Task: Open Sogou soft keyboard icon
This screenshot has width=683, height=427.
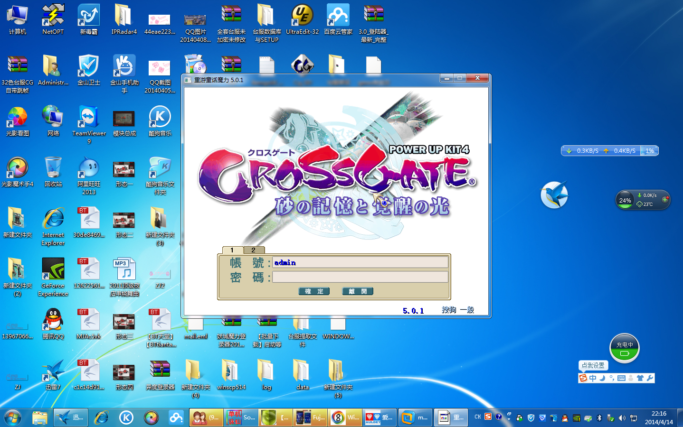Action: coord(621,378)
